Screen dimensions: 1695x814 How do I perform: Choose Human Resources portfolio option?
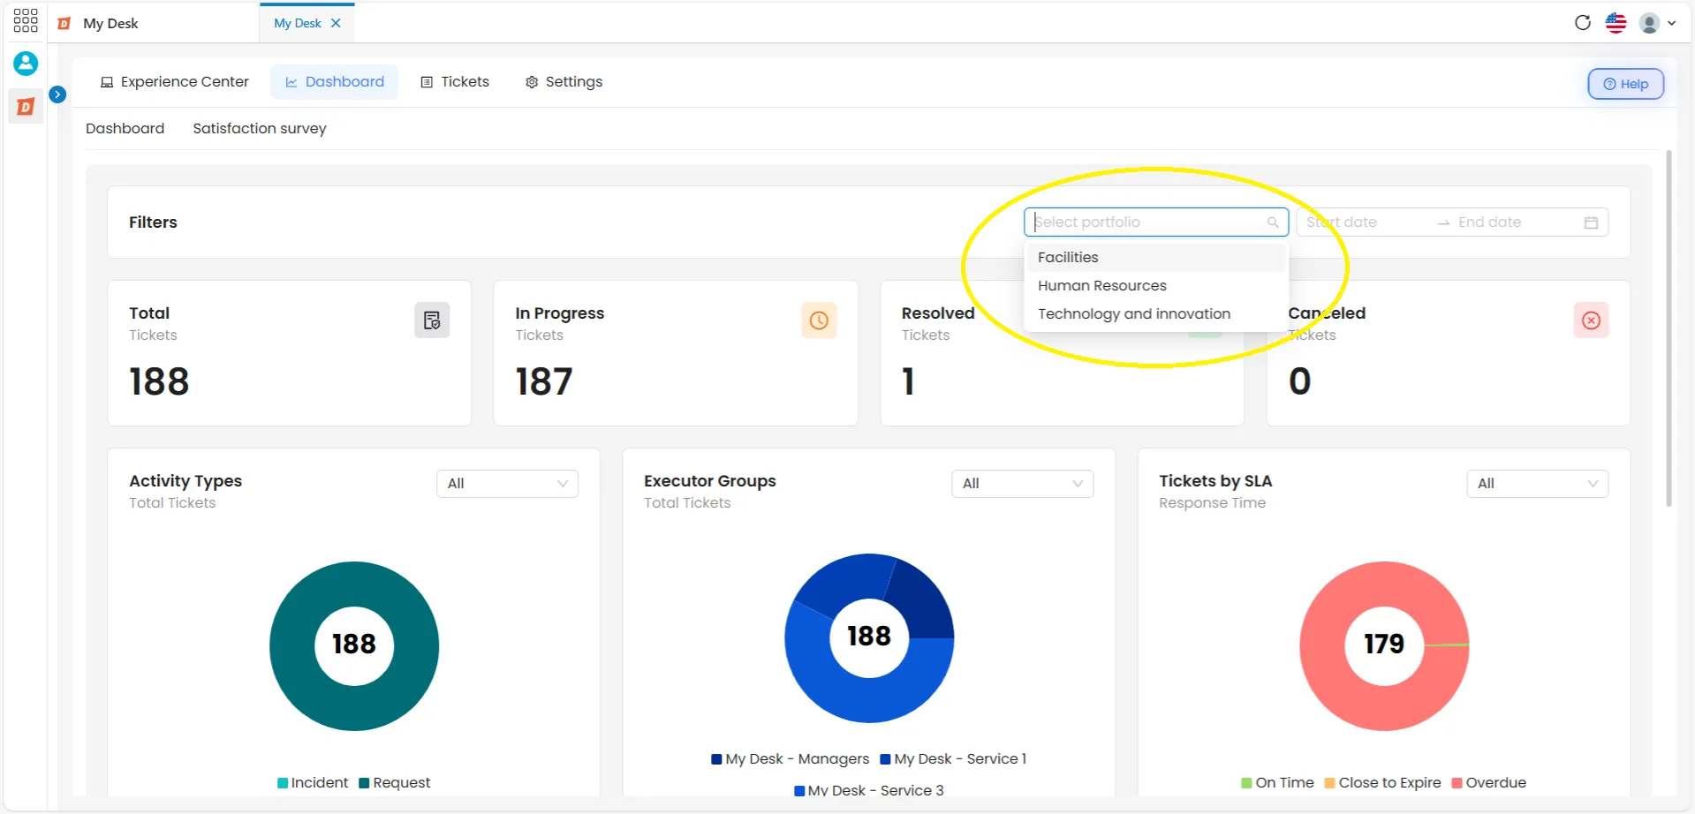tap(1156, 285)
